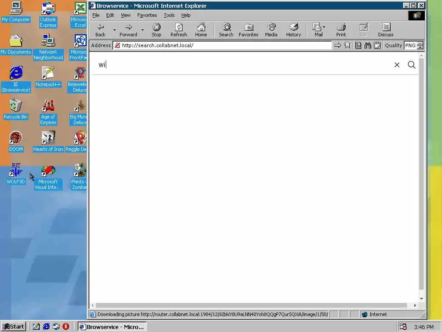
Task: Select the Hearts of Iron desktop shortcut
Action: [x=48, y=142]
